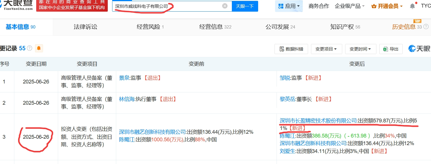Switch to 基本信息 tab

click(20, 27)
